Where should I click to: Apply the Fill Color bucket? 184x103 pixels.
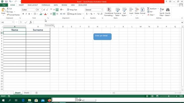pos(41,14)
